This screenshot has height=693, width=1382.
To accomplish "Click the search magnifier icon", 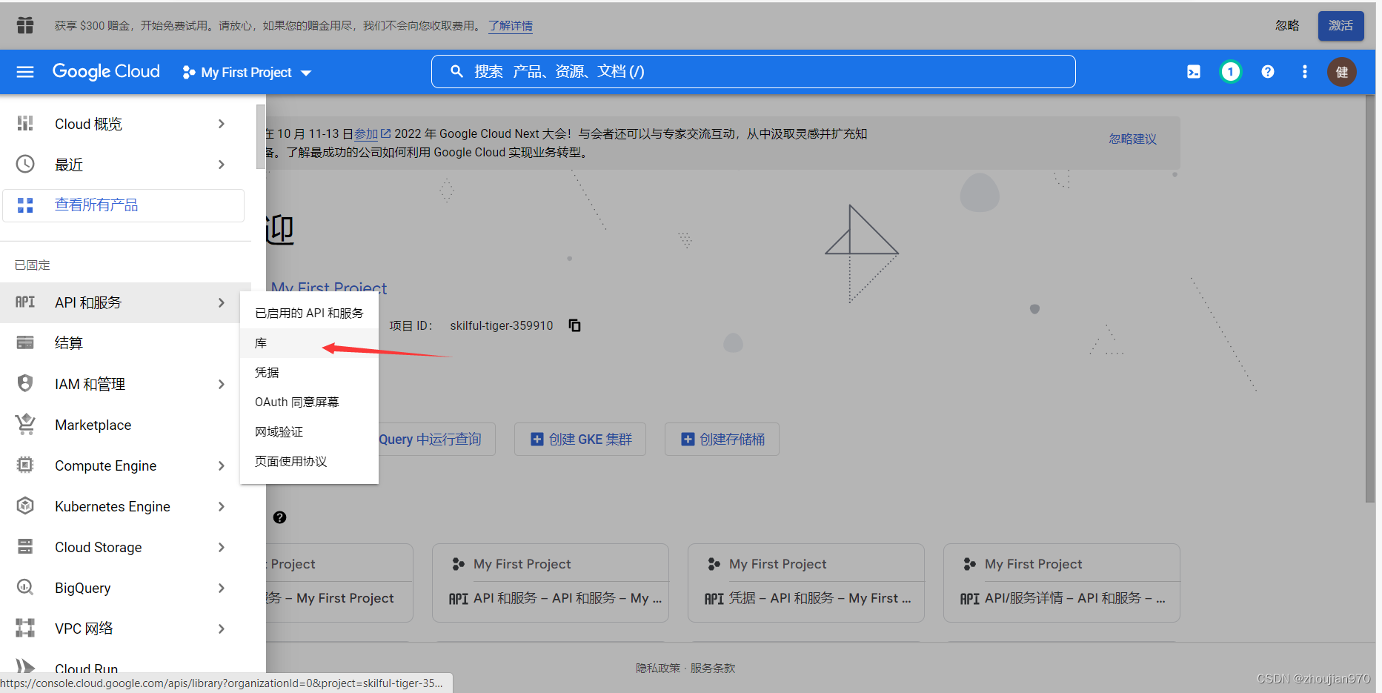I will [x=457, y=71].
